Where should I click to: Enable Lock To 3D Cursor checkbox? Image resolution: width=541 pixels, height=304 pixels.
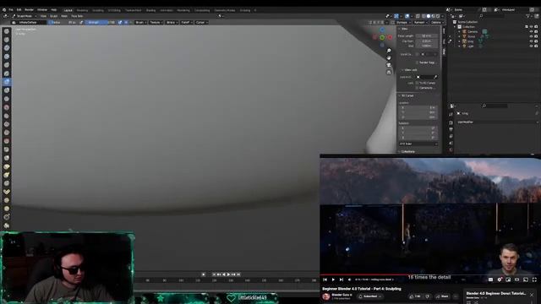[x=417, y=83]
